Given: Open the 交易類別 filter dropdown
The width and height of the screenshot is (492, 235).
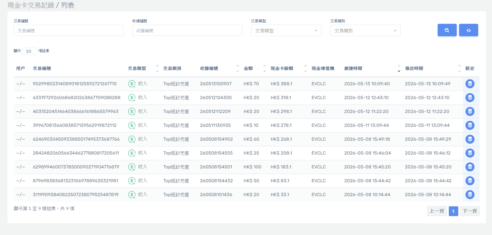Looking at the screenshot, I should point(365,30).
